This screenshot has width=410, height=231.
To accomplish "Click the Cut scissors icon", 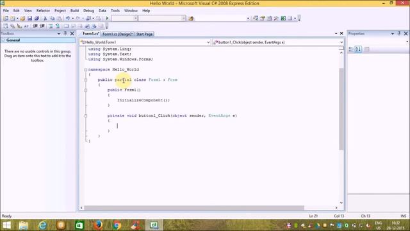I will 45,19.
